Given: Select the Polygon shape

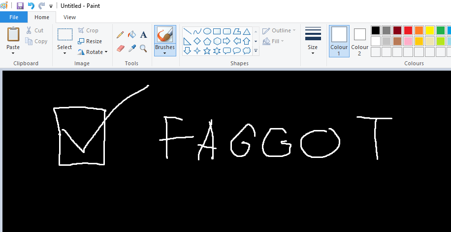Looking at the screenshot, I should point(237,31).
